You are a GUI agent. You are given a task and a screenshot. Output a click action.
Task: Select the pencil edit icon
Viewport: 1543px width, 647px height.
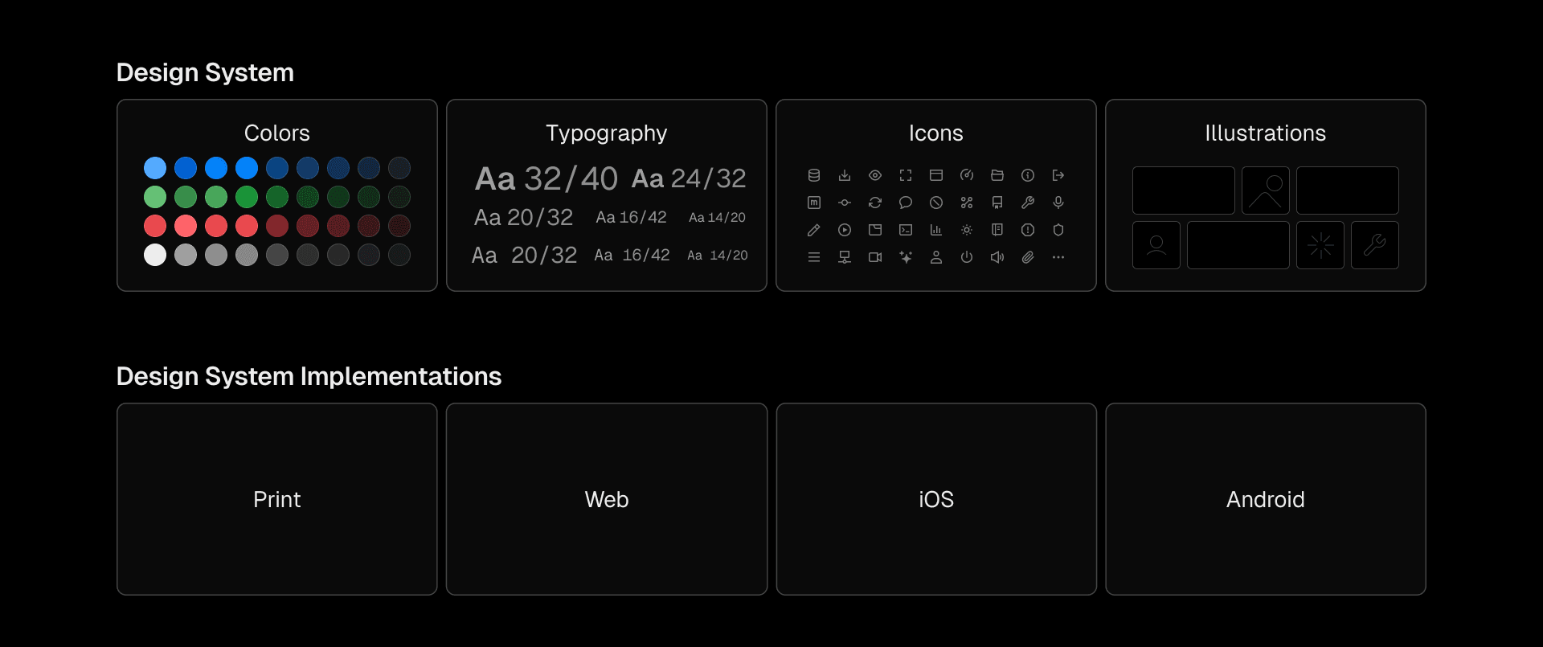814,230
